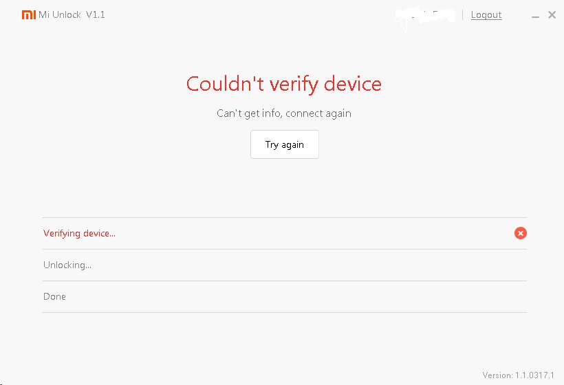564x385 pixels.
Task: Log out via the Logout link
Action: pos(486,14)
